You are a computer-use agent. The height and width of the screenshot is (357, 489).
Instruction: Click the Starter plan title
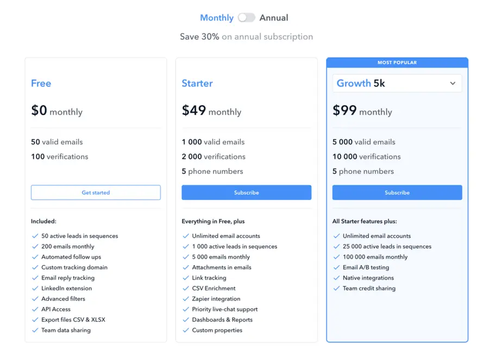pos(197,83)
